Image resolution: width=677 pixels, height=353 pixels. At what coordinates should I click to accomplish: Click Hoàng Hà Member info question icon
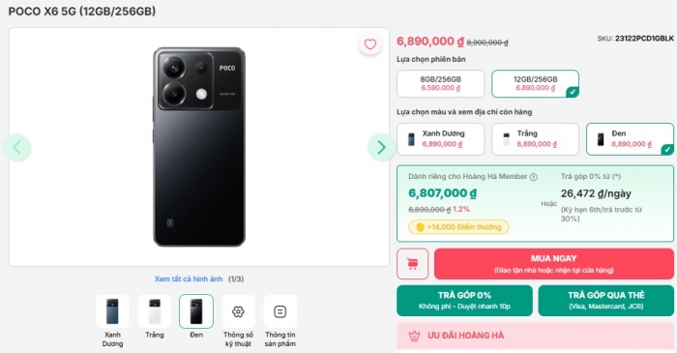[x=533, y=177]
